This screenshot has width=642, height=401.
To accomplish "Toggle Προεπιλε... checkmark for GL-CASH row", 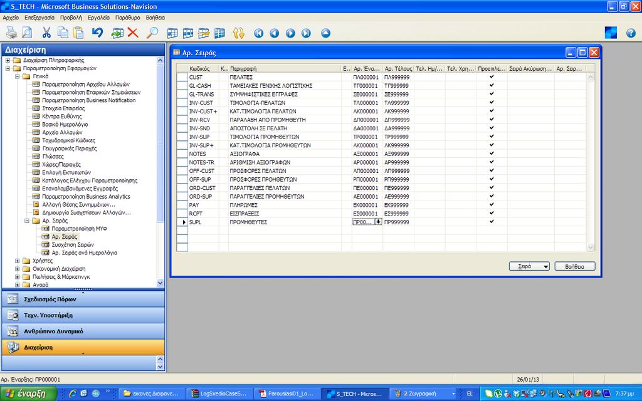I will 492,85.
